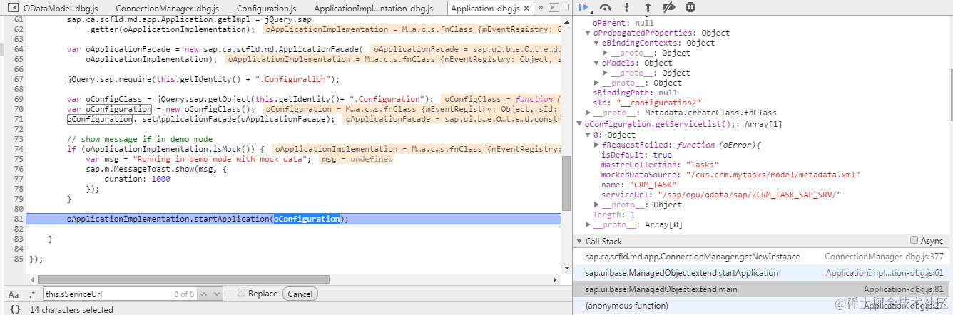Viewport: 953px width, 315px height.
Task: Switch to the ConnectionManager-dbg.js tab
Action: pos(167,9)
